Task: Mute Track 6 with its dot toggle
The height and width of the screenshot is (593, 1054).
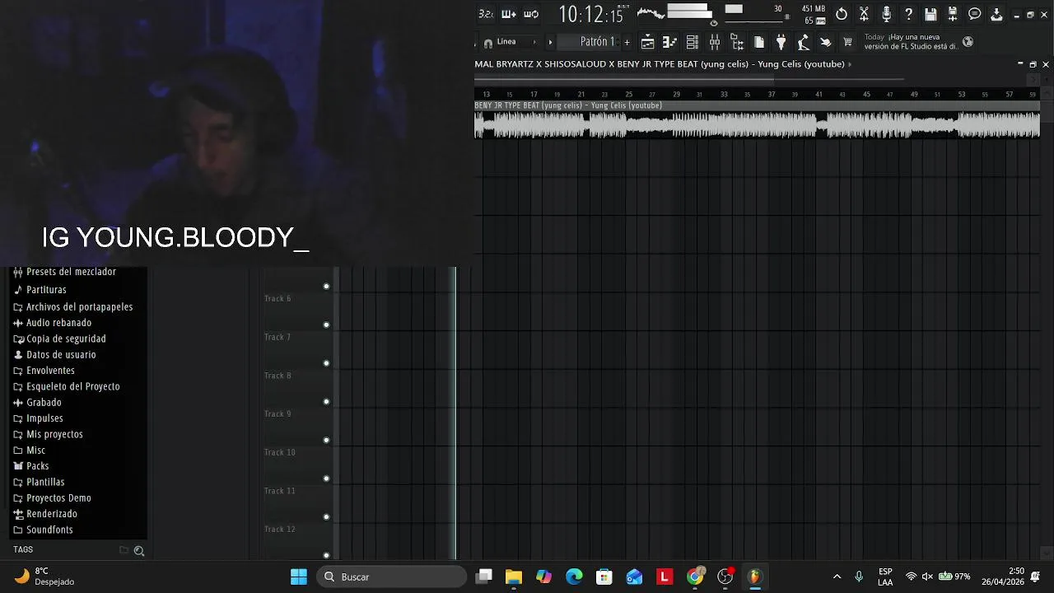Action: (326, 325)
